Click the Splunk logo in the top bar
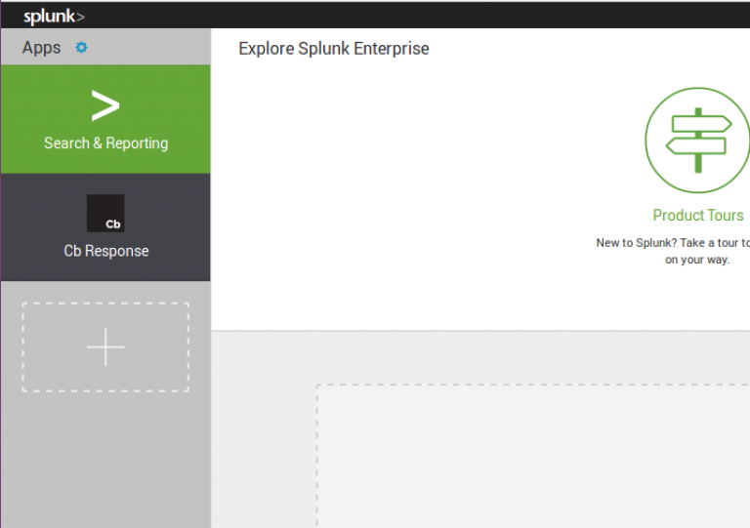Screen dimensions: 750x528 (54, 17)
